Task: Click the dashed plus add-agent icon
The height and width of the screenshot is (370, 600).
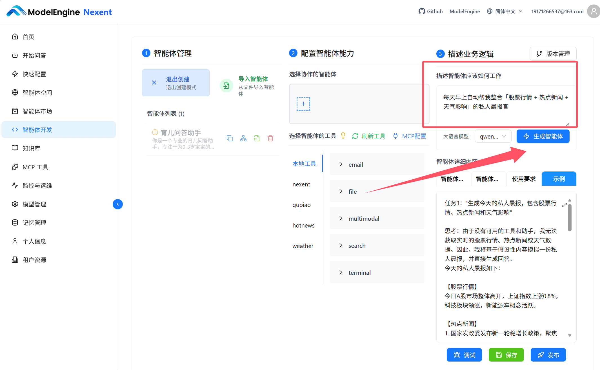Action: pos(303,104)
